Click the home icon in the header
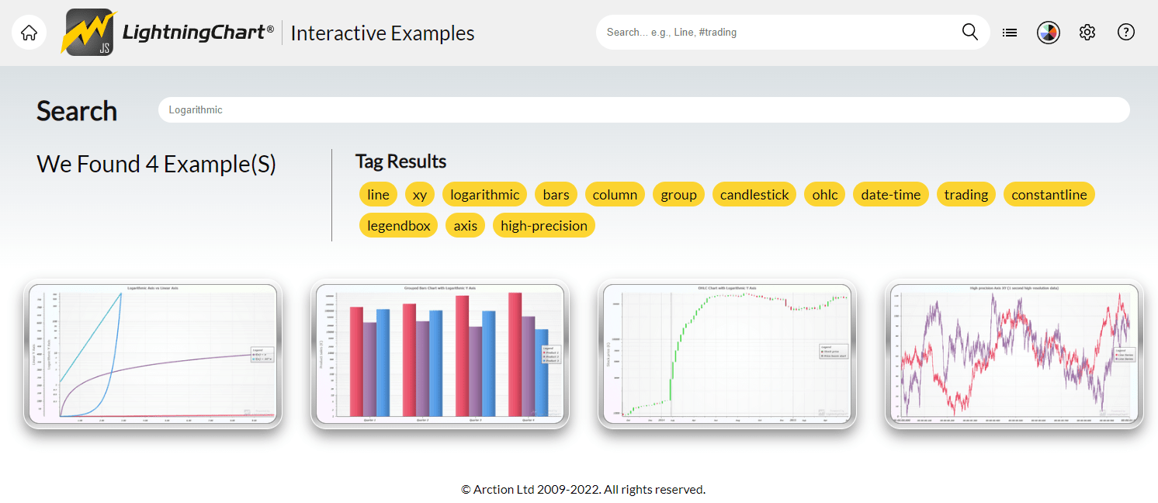Screen dimensions: 1158x503 (x=29, y=32)
